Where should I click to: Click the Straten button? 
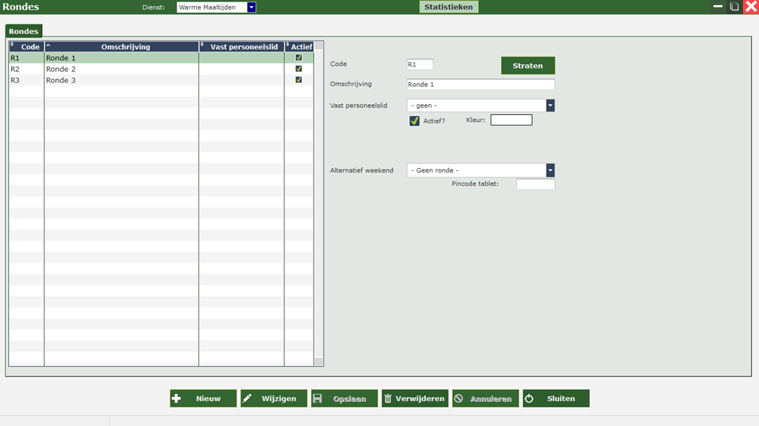527,65
